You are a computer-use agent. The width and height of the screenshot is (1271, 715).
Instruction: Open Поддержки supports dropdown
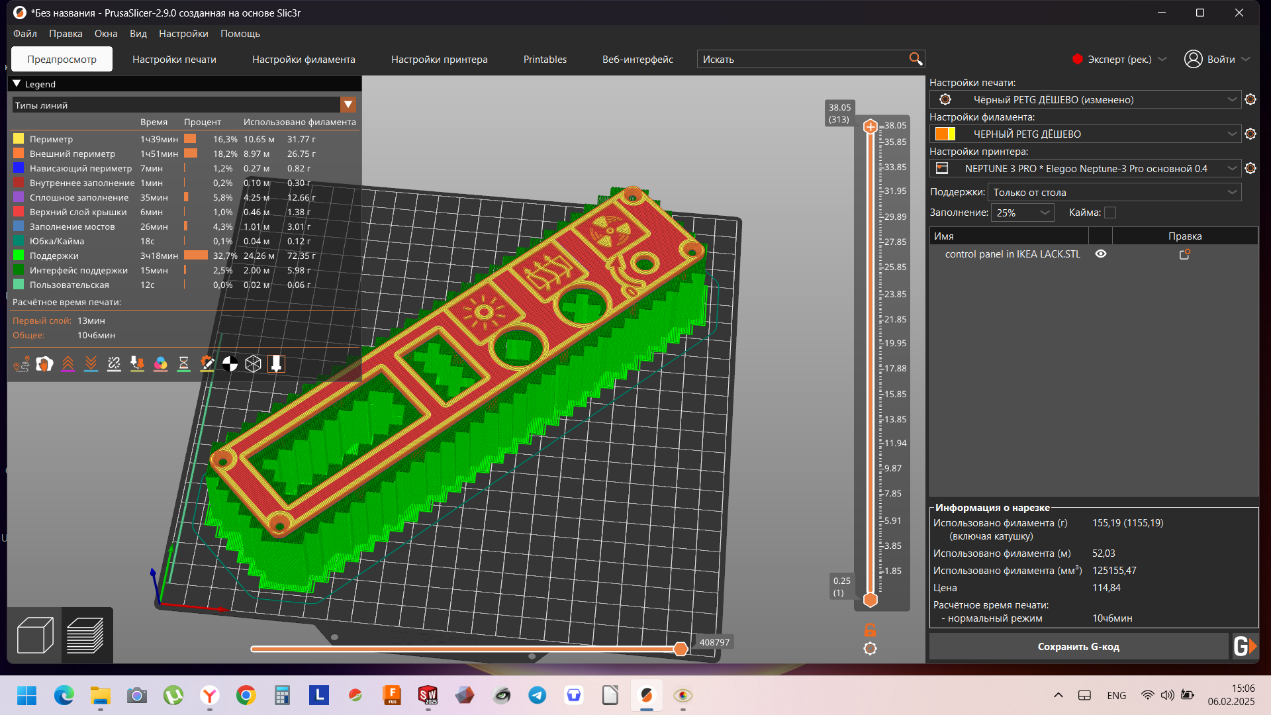tap(1114, 193)
